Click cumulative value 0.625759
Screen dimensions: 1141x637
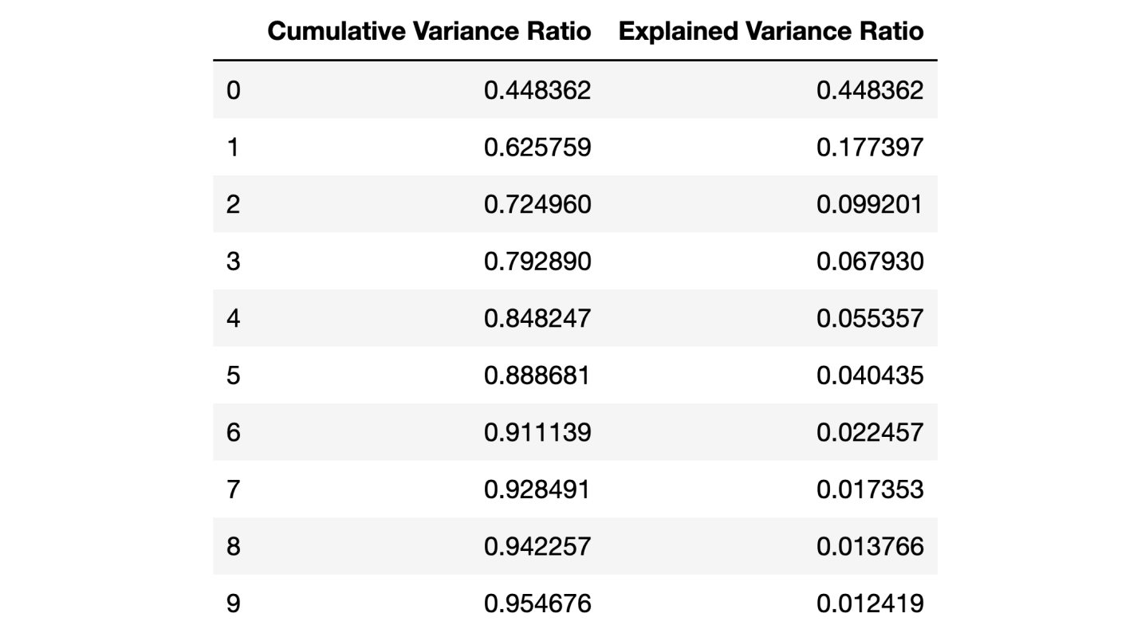tap(537, 147)
